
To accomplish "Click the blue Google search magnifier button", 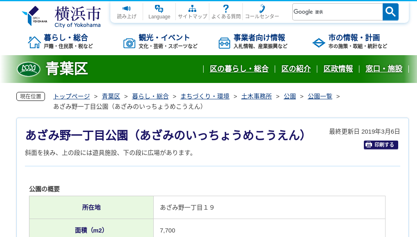I will [390, 12].
